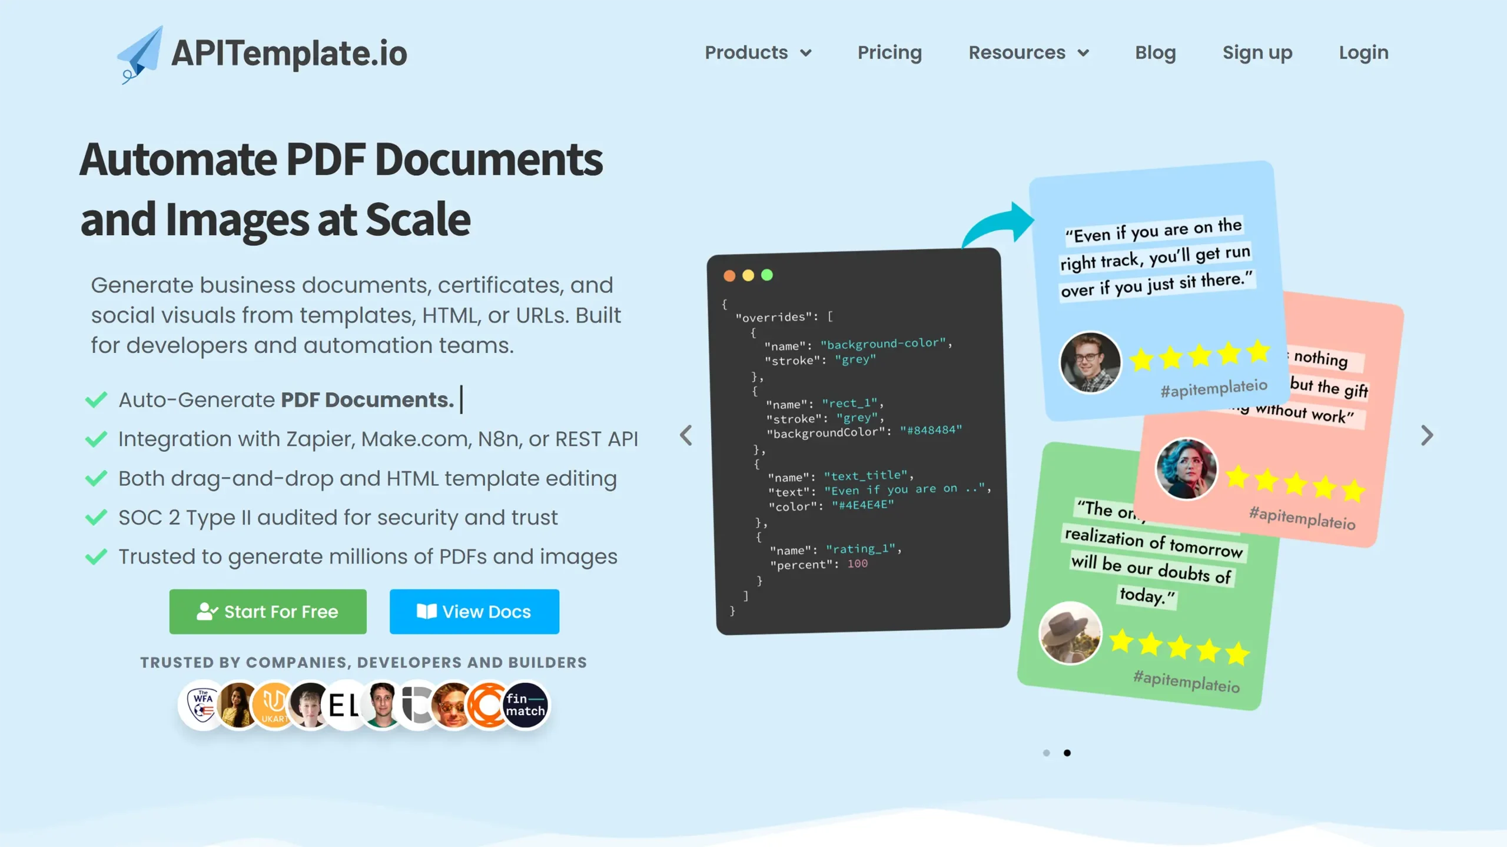Show previous carousel slide with left arrow
The image size is (1507, 847).
(686, 435)
